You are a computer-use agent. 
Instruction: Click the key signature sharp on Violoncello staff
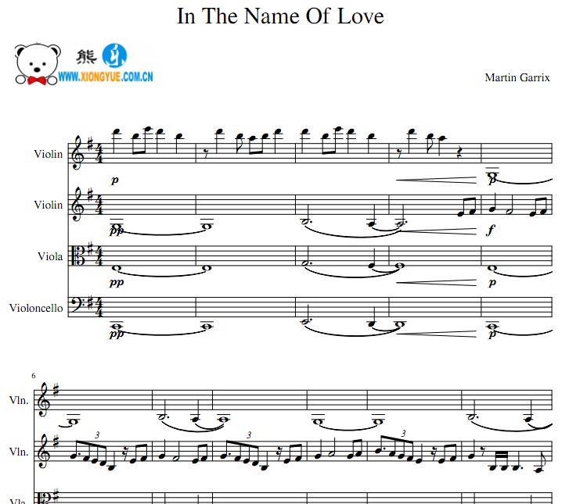pyautogui.click(x=90, y=302)
